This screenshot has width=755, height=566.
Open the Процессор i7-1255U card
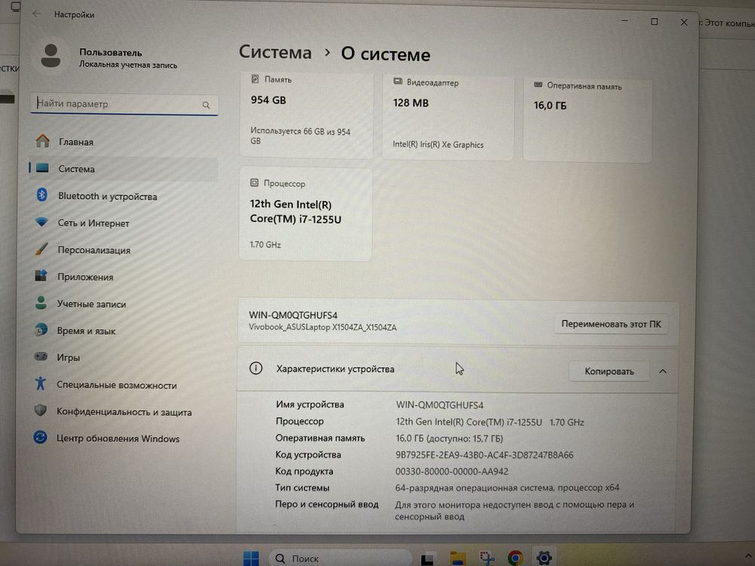pyautogui.click(x=305, y=214)
